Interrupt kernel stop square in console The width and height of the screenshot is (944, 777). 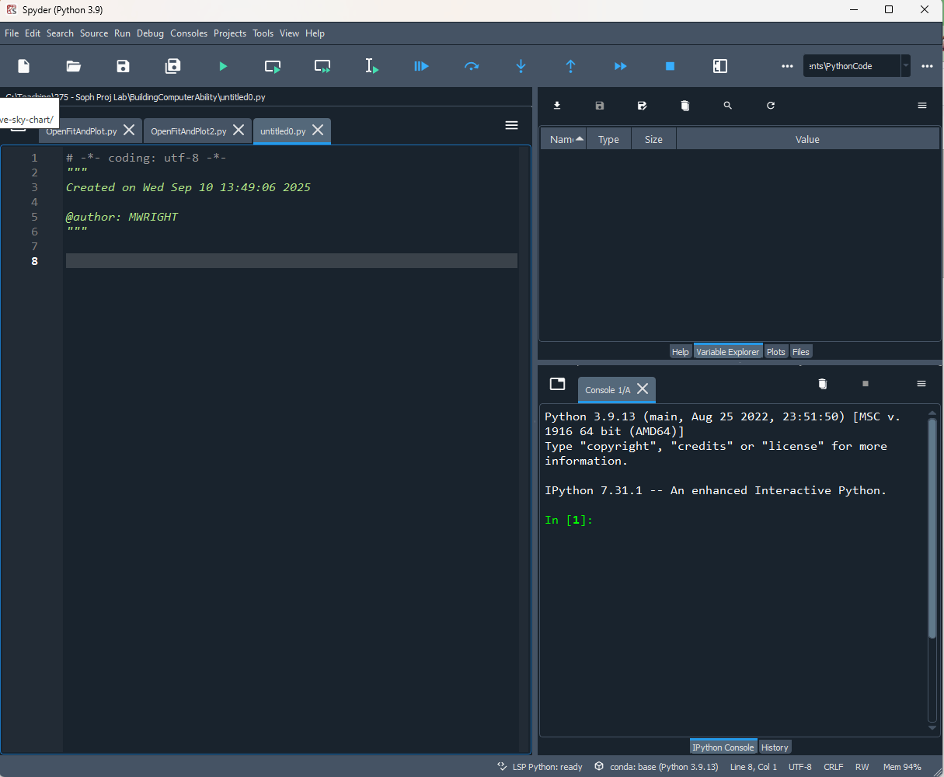click(x=866, y=384)
